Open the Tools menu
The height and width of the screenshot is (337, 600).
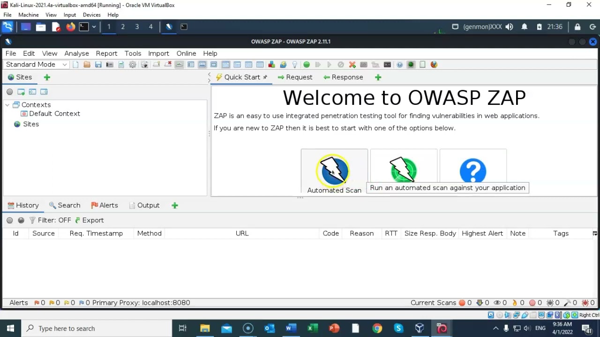pos(133,53)
